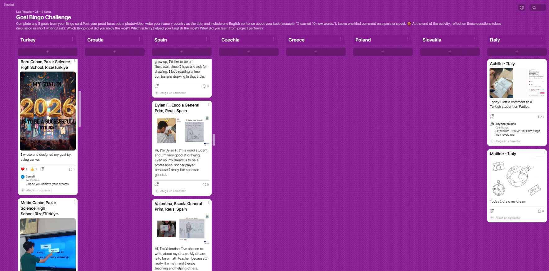Click the Padlet logo link
This screenshot has width=549, height=271.
pyautogui.click(x=9, y=5)
